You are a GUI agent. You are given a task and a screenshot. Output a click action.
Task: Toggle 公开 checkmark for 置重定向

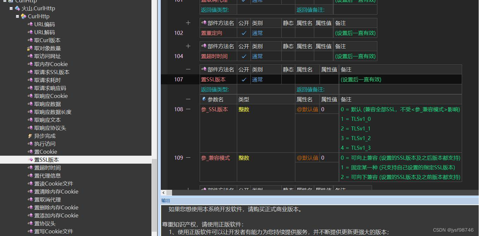244,33
